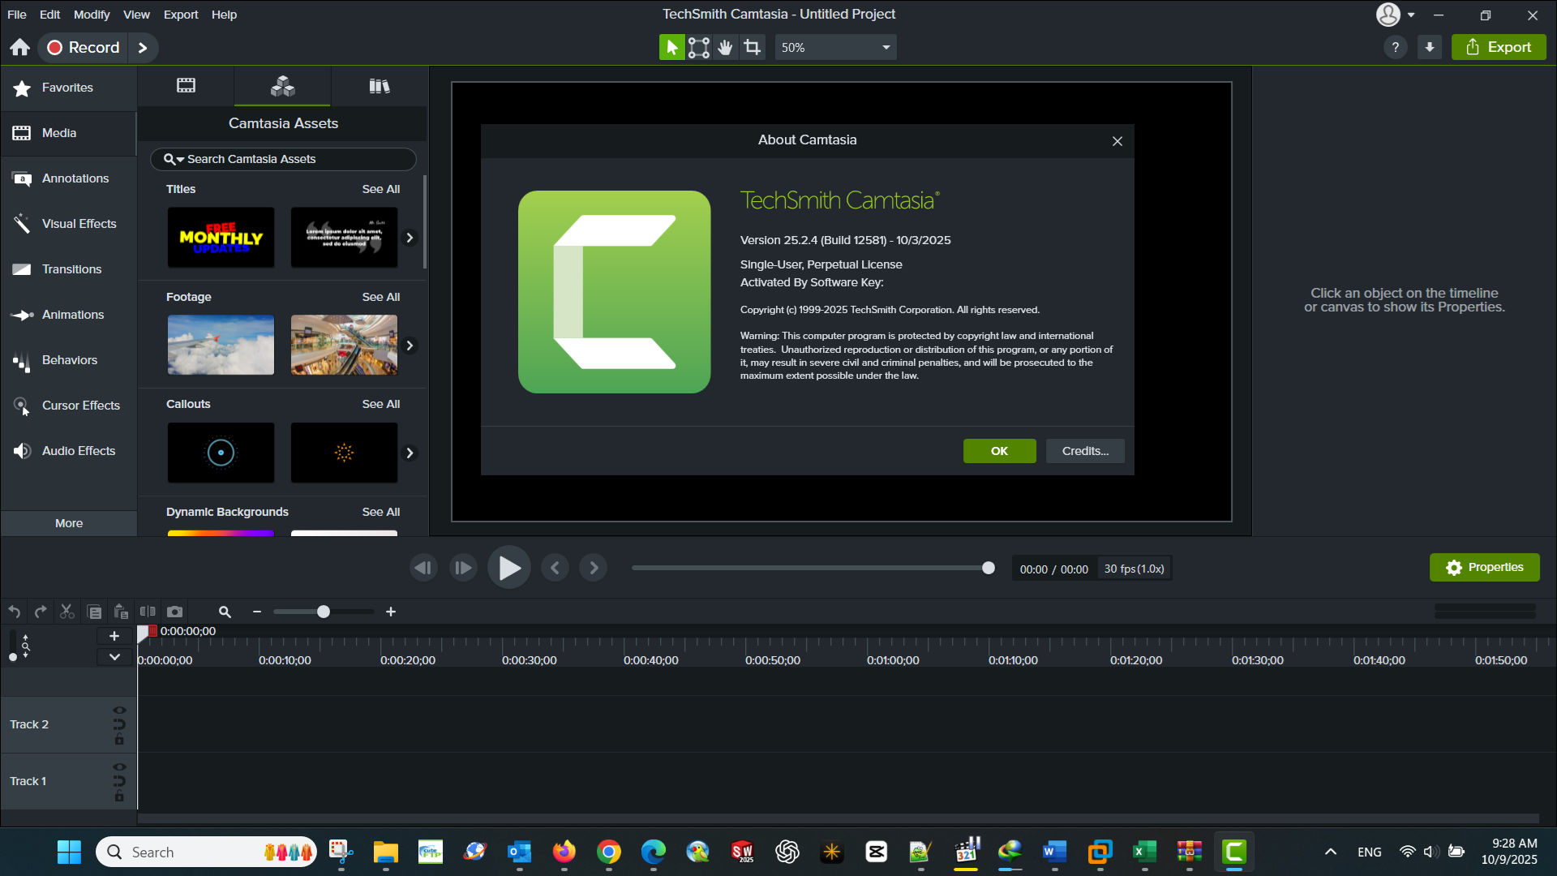Select the crop tool

753,47
